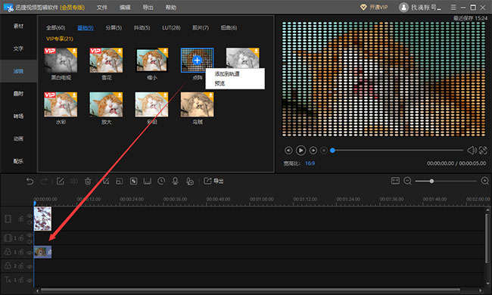Toggle lock on the main video track
The height and width of the screenshot is (295, 492).
(x=20, y=219)
